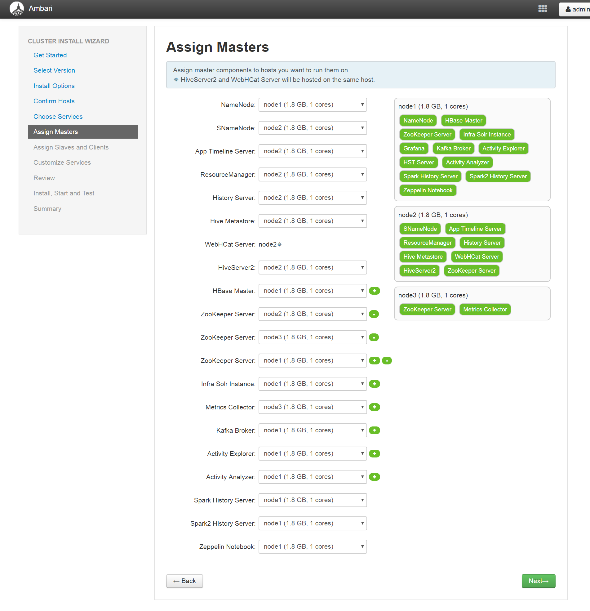Viewport: 590px width, 611px height.
Task: Click SNameNode tag under node2
Action: (x=420, y=229)
